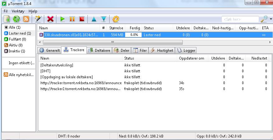
Task: Pause the torrent with orange pause icon
Action: 72,19
